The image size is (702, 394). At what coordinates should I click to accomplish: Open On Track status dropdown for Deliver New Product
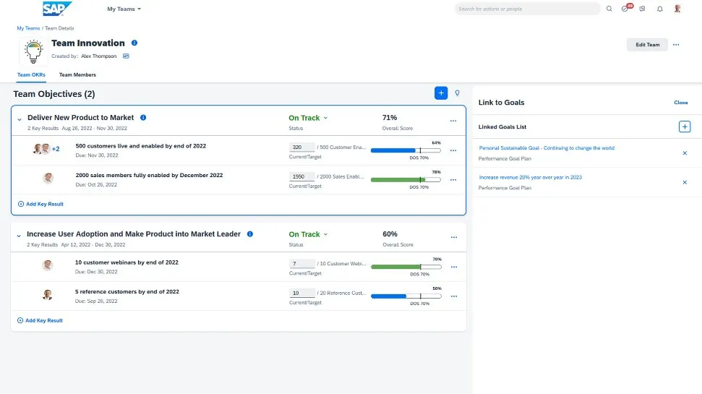point(308,118)
